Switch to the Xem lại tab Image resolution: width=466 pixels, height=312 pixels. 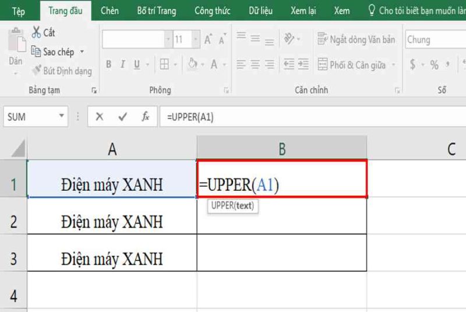[303, 11]
